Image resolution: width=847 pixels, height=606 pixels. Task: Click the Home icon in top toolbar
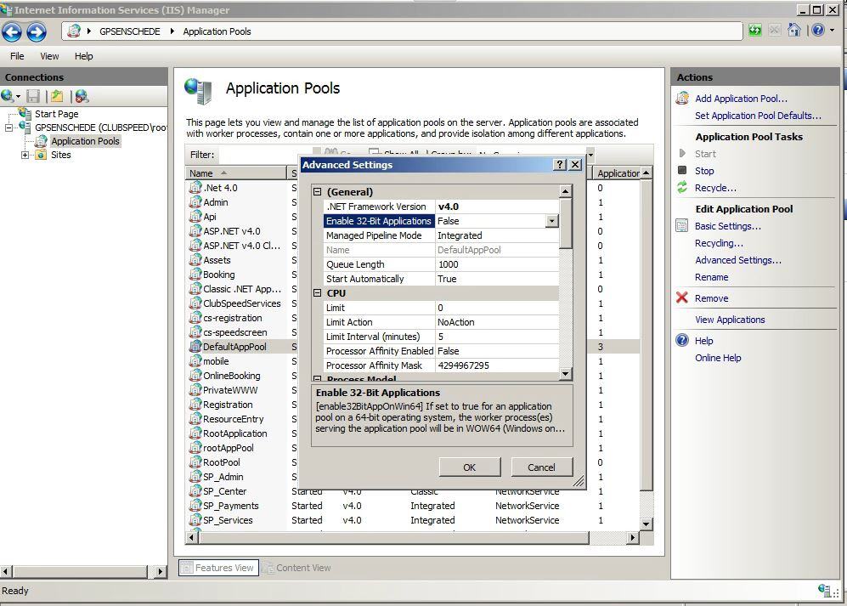tap(793, 30)
